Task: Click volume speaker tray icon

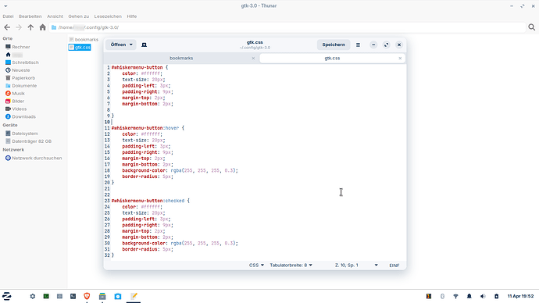Action: point(483,296)
